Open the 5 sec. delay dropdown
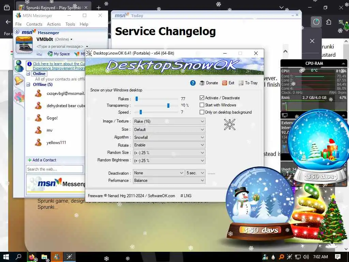Viewport: 349px width, 262px height. pos(195,173)
